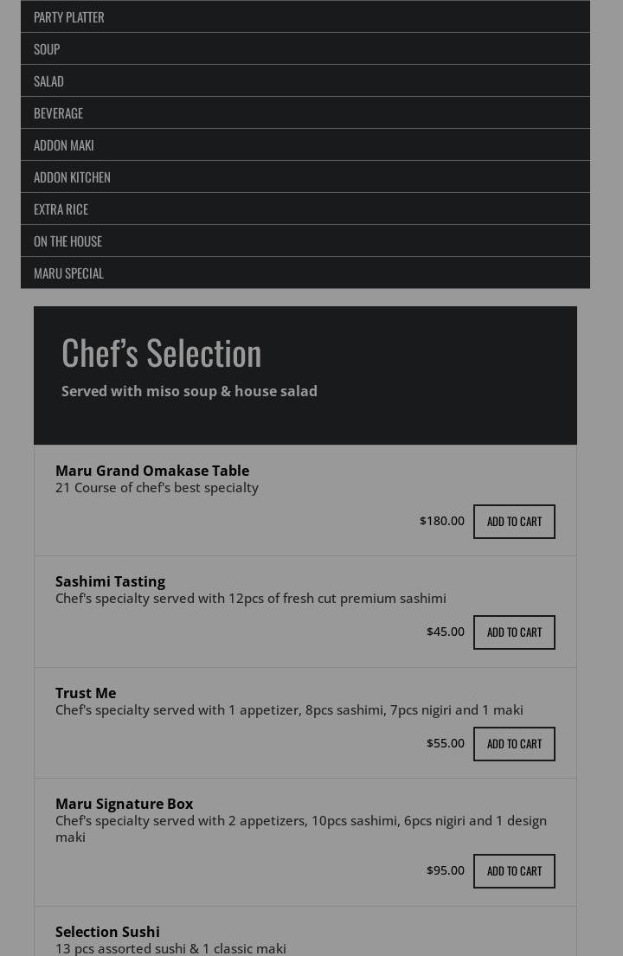Click the Chef's Selection section heading

pos(162,352)
